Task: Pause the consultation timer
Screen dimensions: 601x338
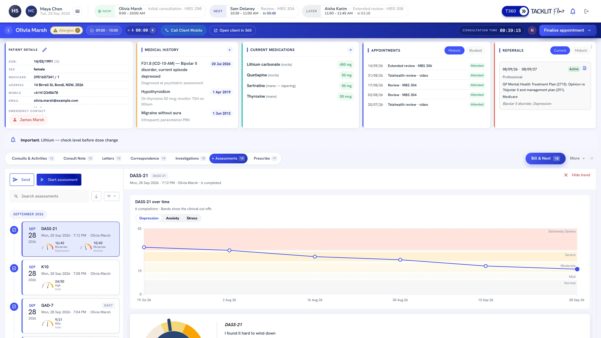Action: (532, 30)
